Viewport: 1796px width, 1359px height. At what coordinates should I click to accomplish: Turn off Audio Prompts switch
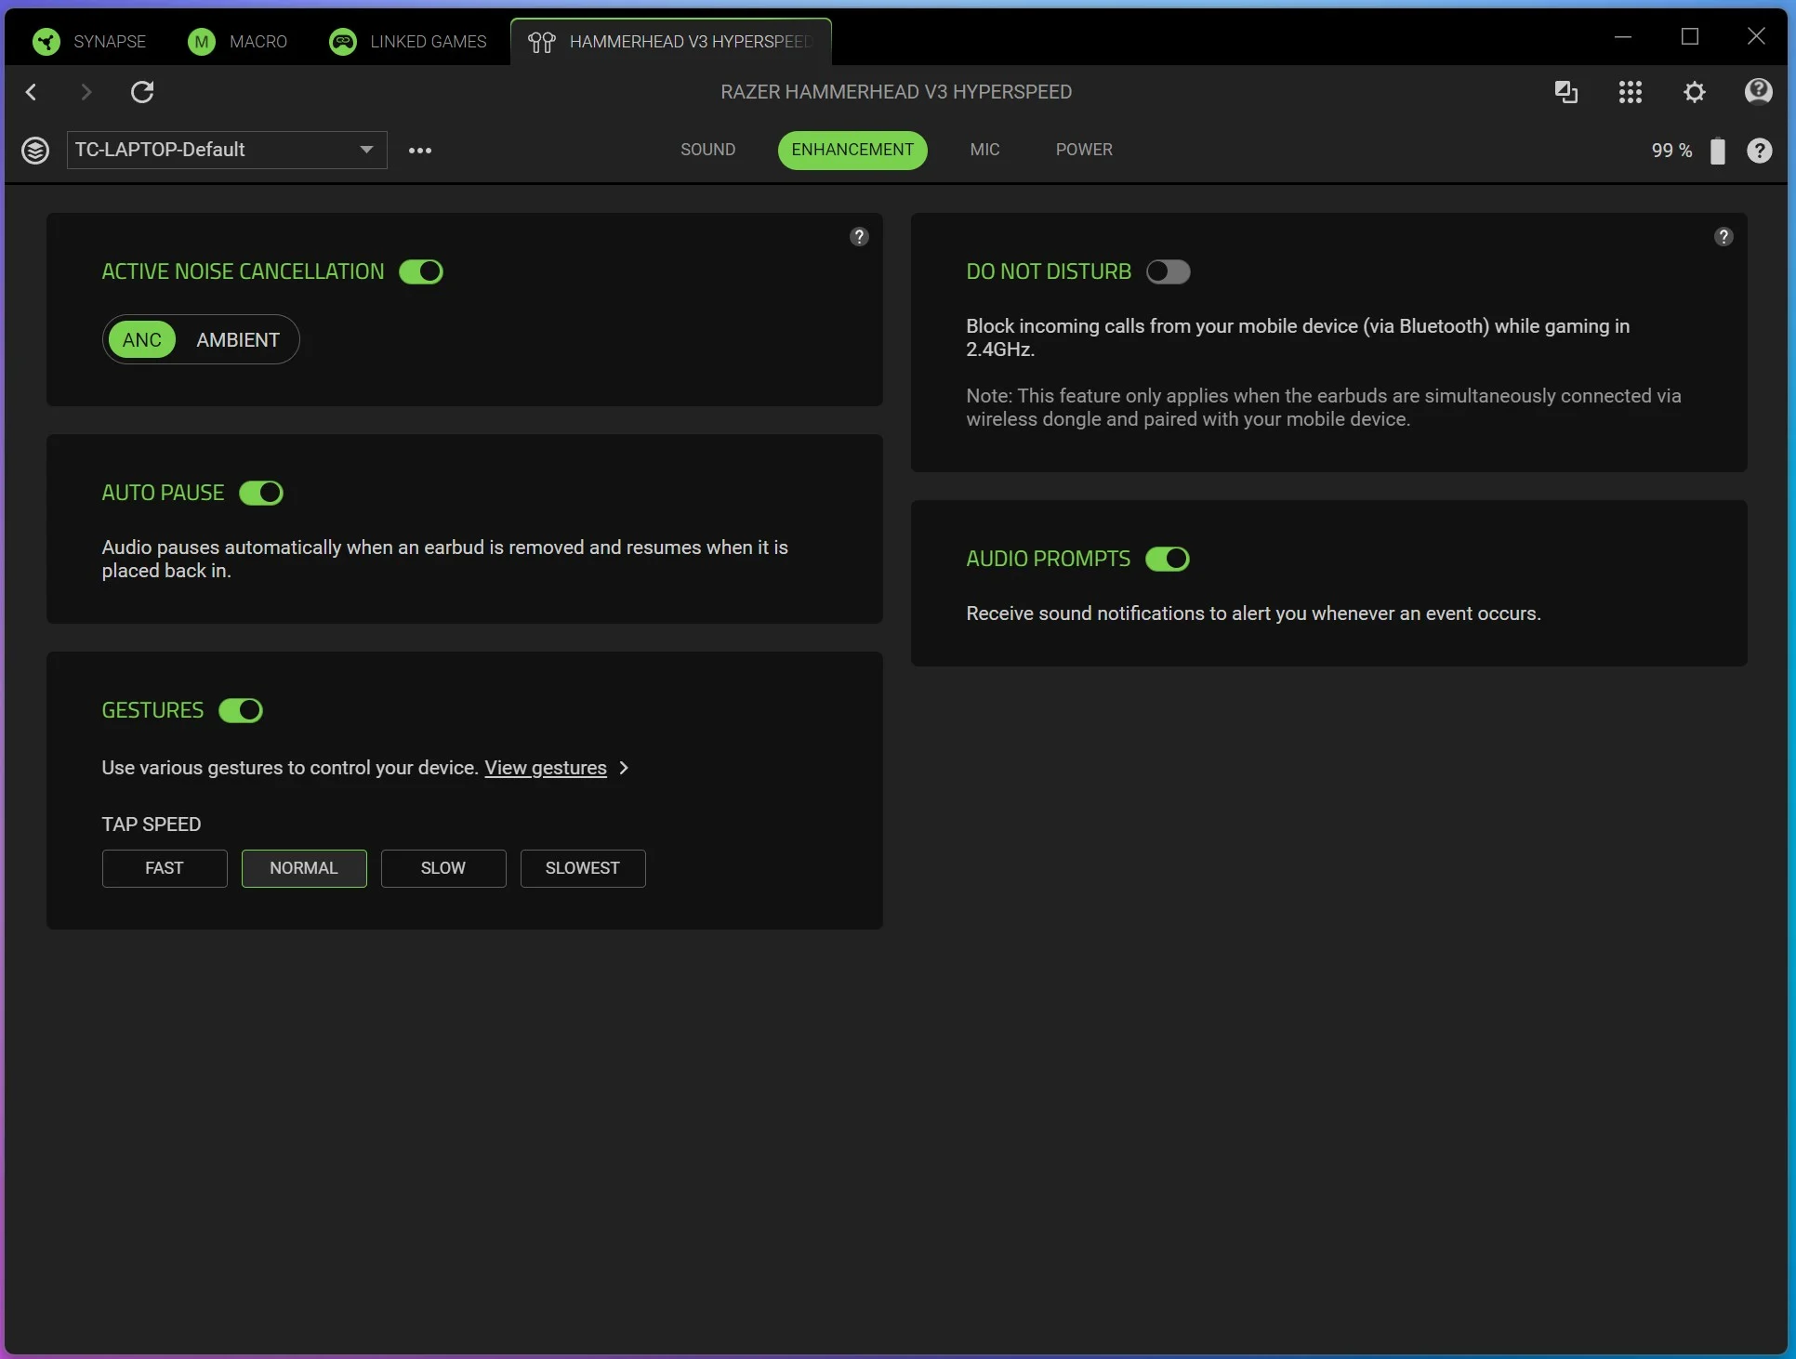[1168, 559]
